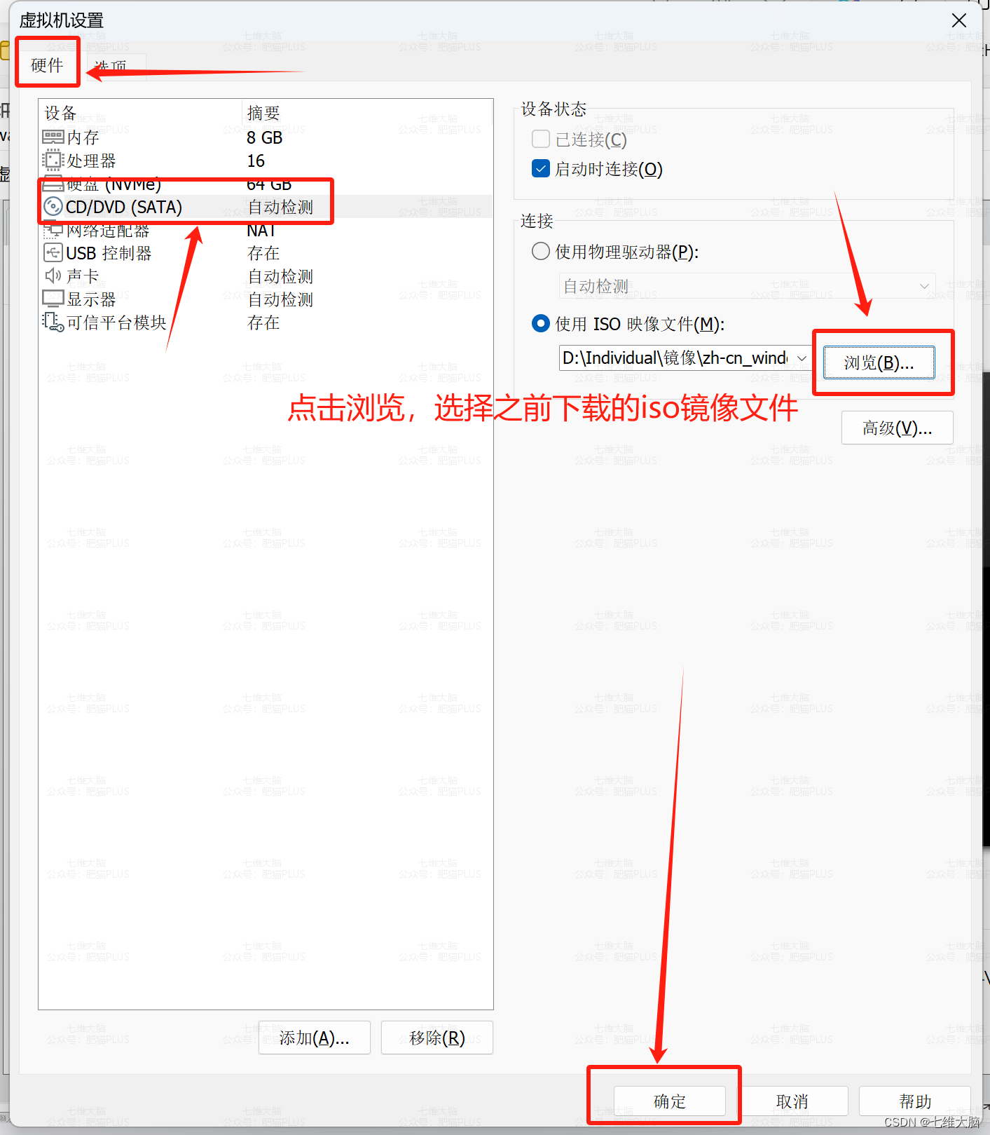This screenshot has height=1135, width=990.
Task: Select the 显示器 row label
Action: [91, 299]
